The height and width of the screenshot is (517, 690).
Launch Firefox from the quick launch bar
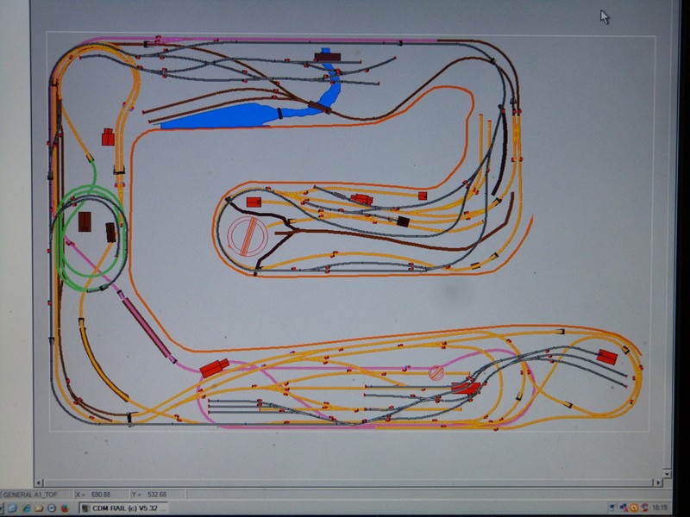pos(65,508)
